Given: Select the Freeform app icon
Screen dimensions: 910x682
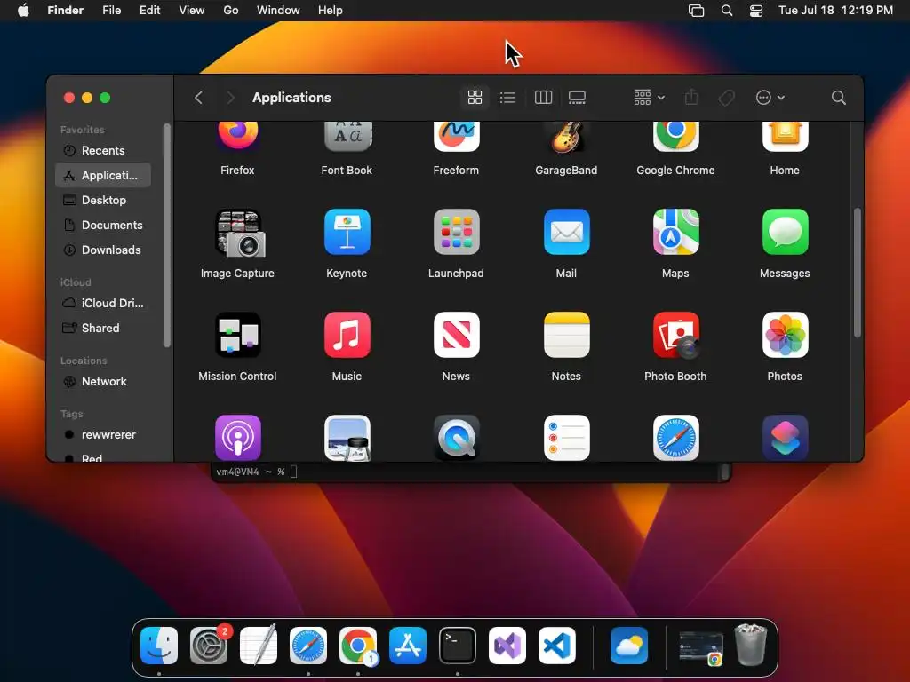Looking at the screenshot, I should pyautogui.click(x=456, y=136).
